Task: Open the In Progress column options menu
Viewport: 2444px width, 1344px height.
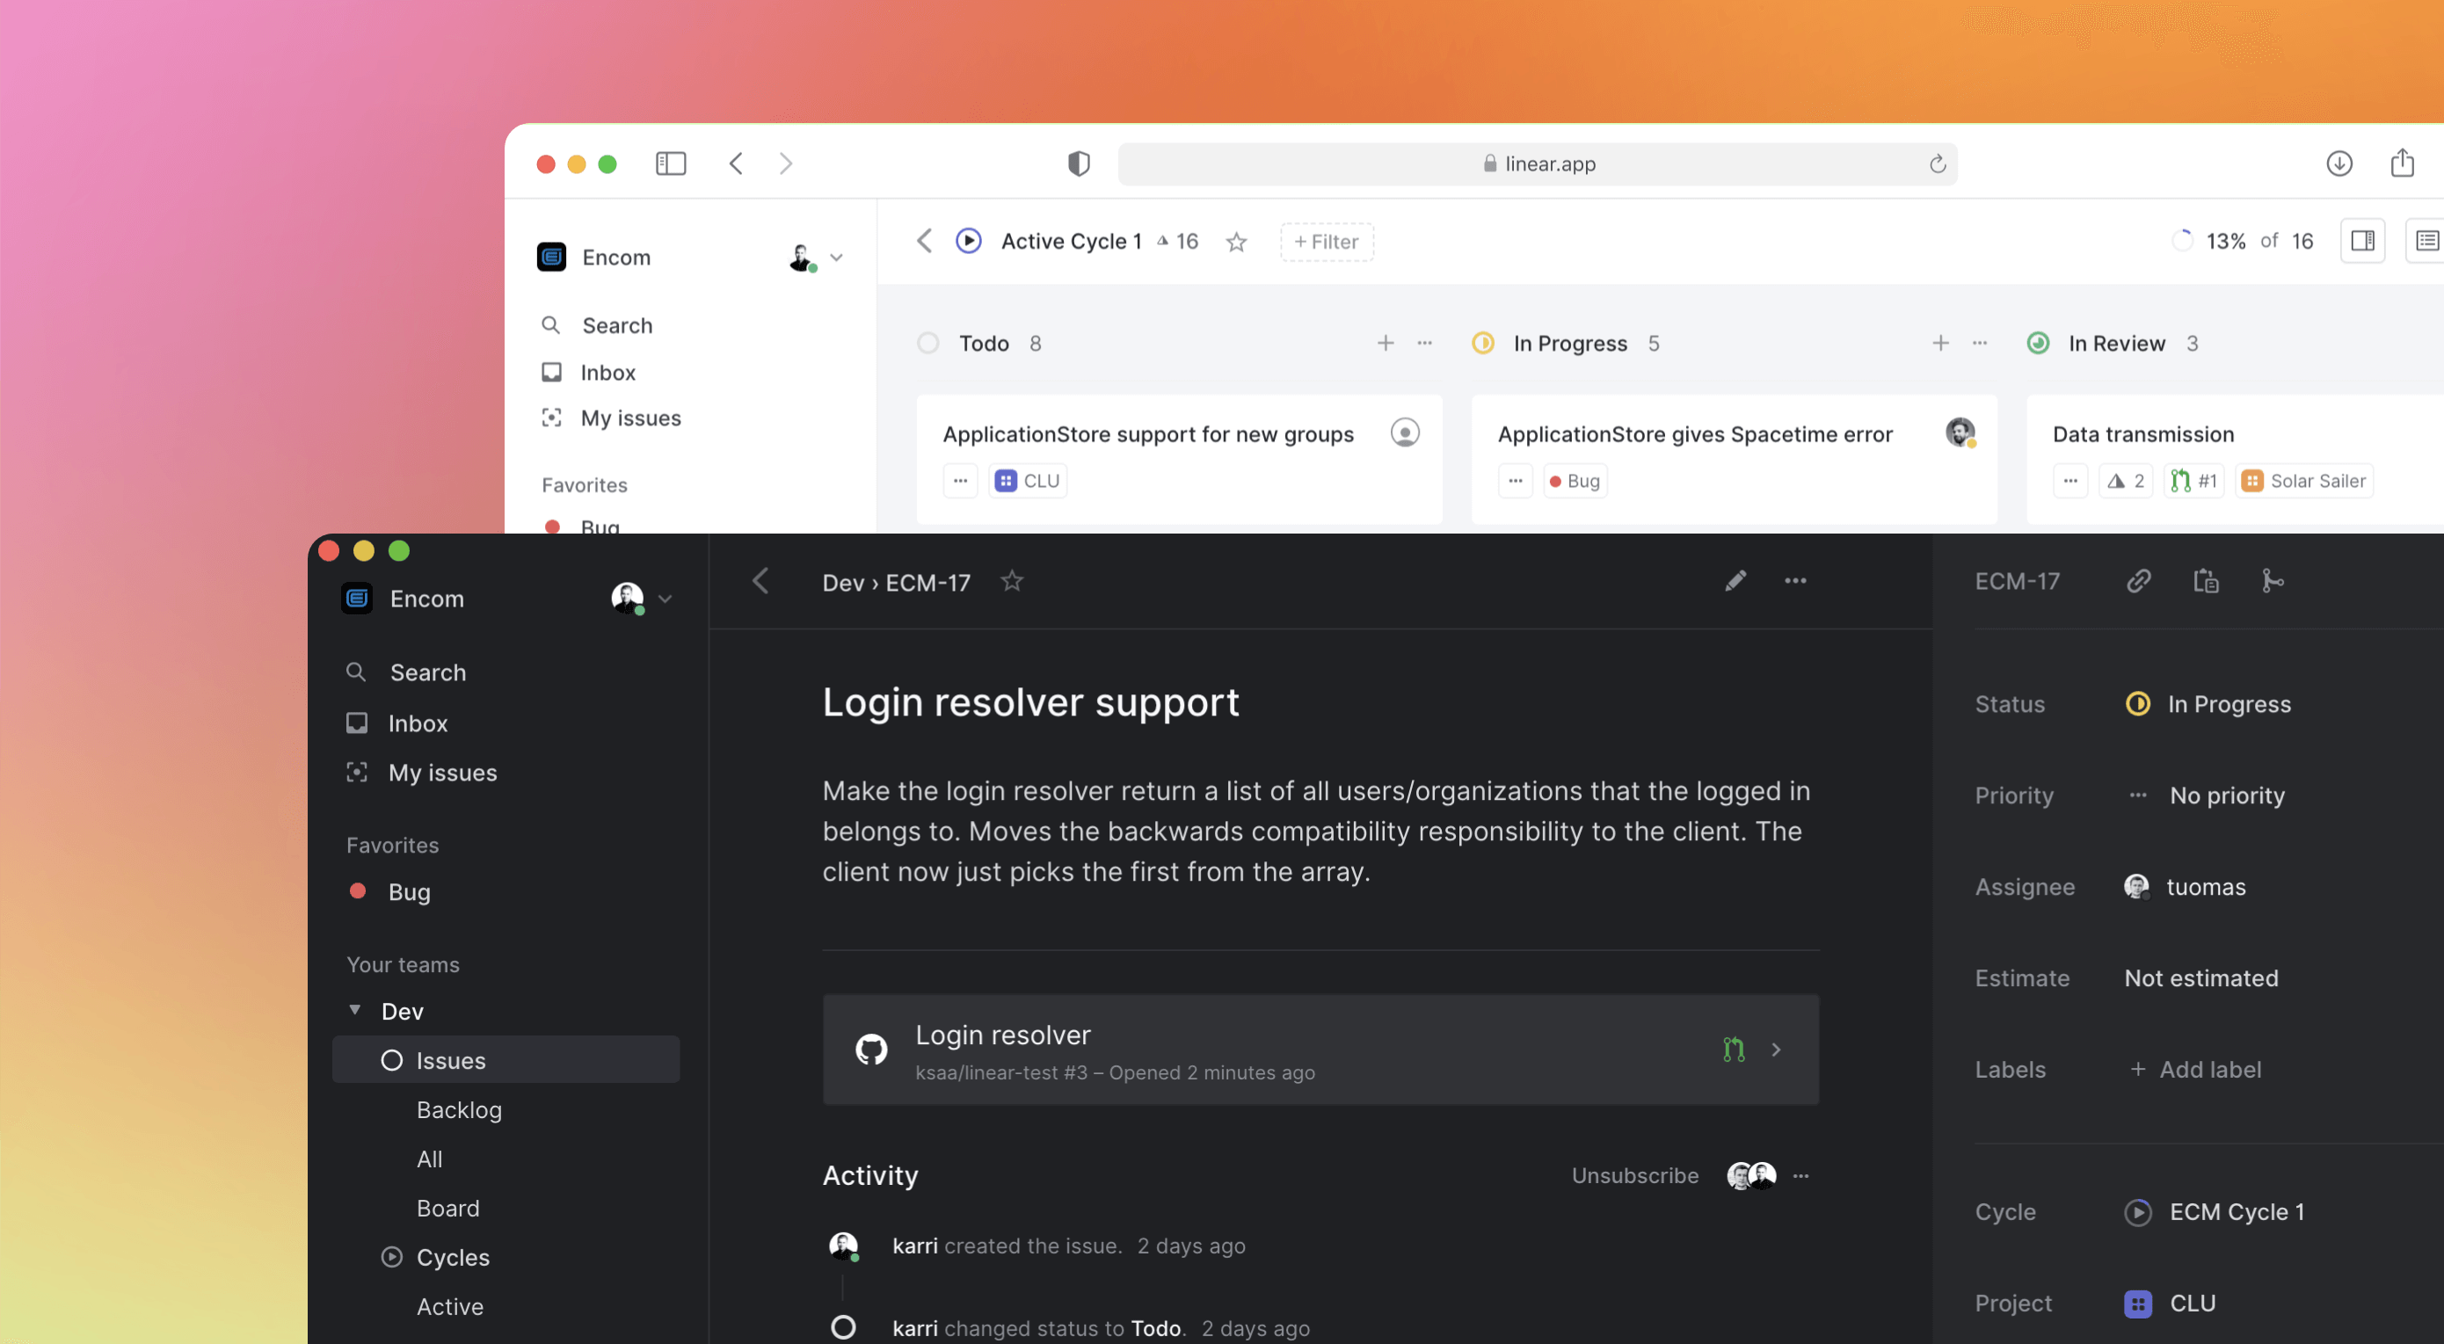Action: [x=1979, y=344]
